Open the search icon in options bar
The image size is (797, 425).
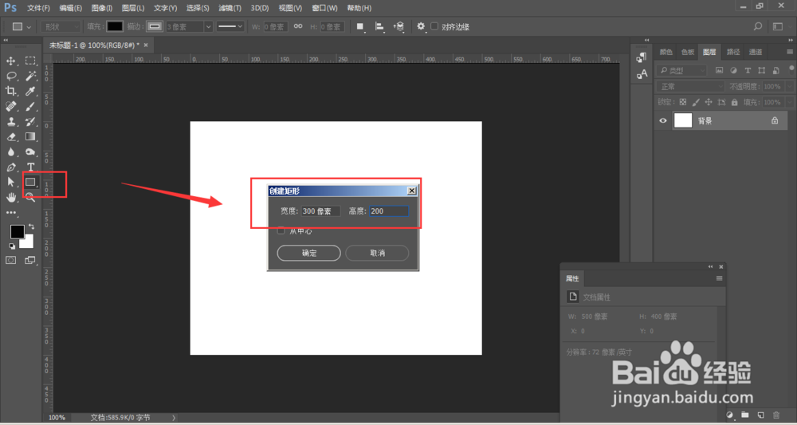point(758,26)
